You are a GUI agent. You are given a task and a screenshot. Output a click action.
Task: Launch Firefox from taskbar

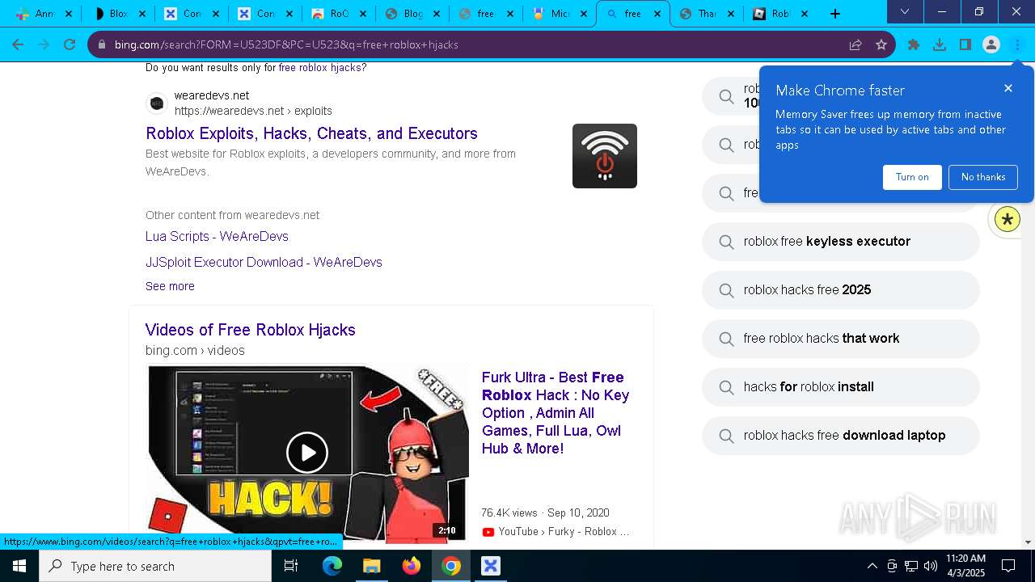click(412, 566)
